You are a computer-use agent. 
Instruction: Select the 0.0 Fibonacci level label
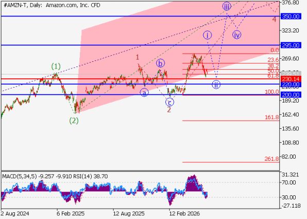(x=275, y=50)
